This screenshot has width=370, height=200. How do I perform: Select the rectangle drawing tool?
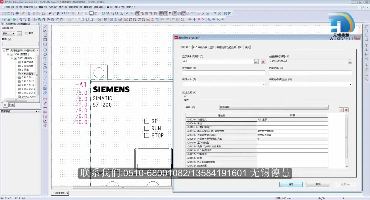pyautogui.click(x=45, y=40)
